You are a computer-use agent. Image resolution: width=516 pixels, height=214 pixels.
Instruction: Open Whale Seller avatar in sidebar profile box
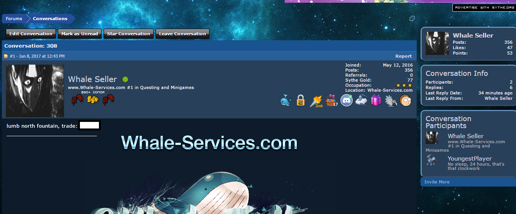438,43
